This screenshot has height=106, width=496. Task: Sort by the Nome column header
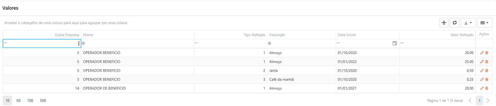(x=88, y=35)
